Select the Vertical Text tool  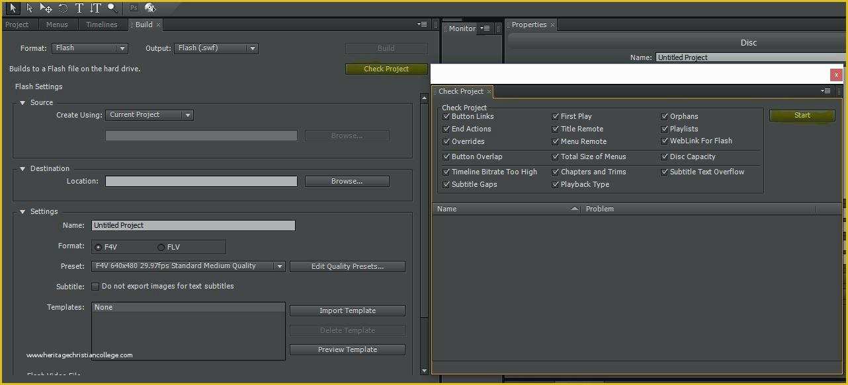[x=95, y=8]
